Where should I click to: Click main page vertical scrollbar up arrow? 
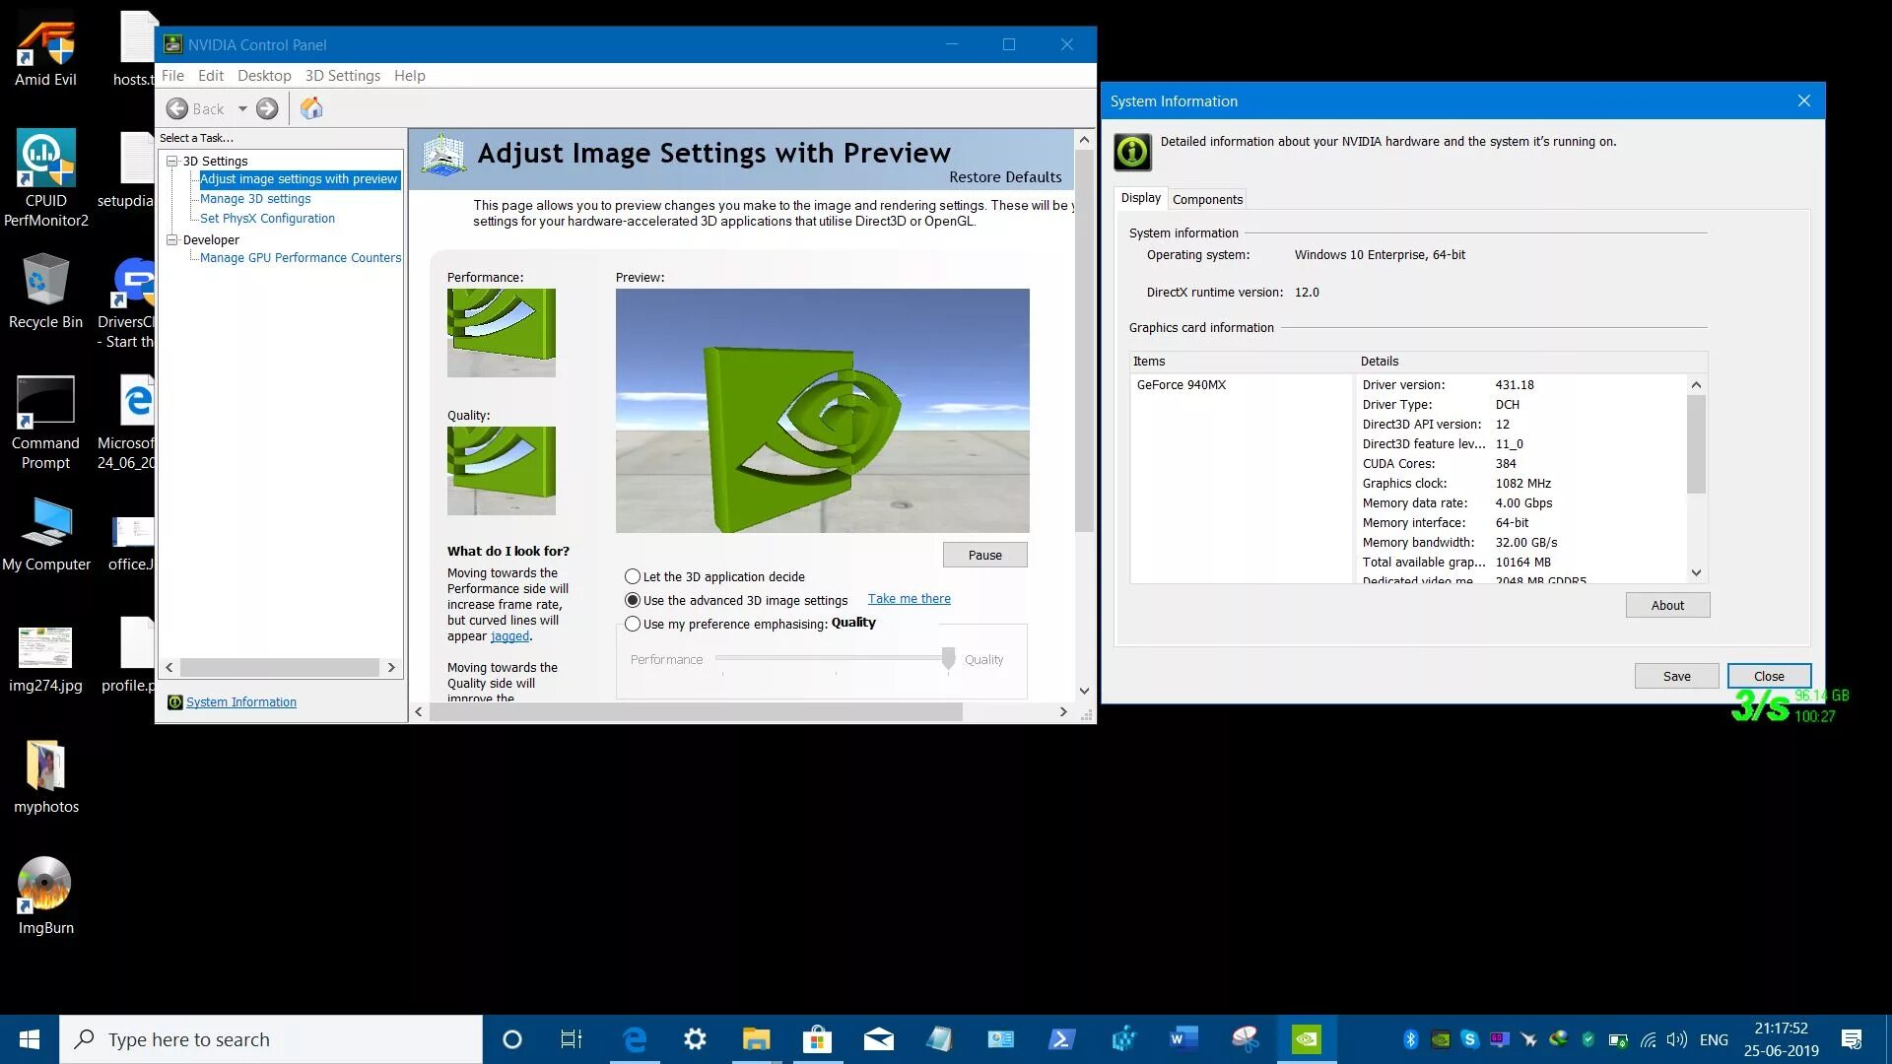coord(1084,140)
